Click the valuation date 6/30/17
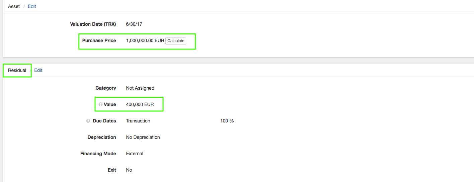Screen dimensions: 474x182 click(x=134, y=24)
